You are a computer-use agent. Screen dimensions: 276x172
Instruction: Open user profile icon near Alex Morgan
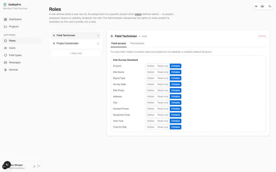[x=34, y=167]
